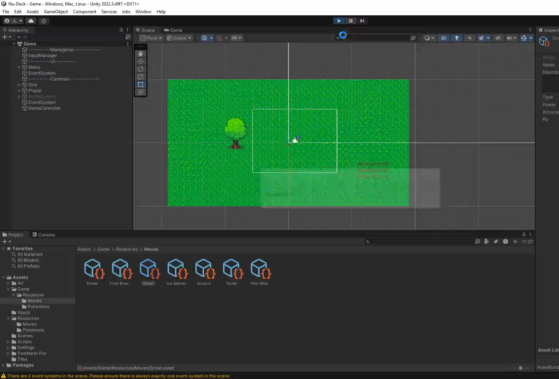Select the Ice Spinner move asset
This screenshot has width=559, height=379.
(x=176, y=272)
